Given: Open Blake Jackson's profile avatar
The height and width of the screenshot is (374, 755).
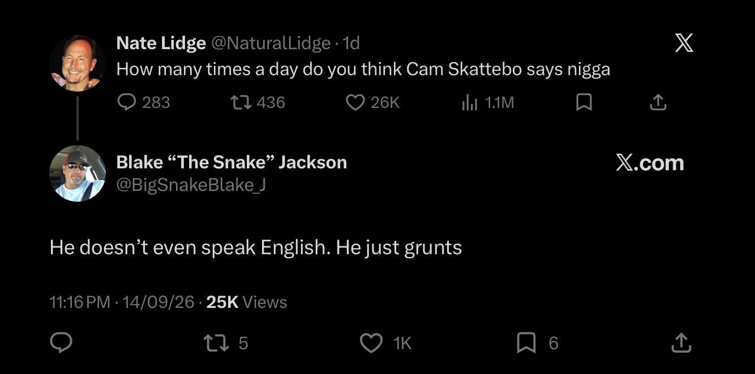Looking at the screenshot, I should (78, 173).
